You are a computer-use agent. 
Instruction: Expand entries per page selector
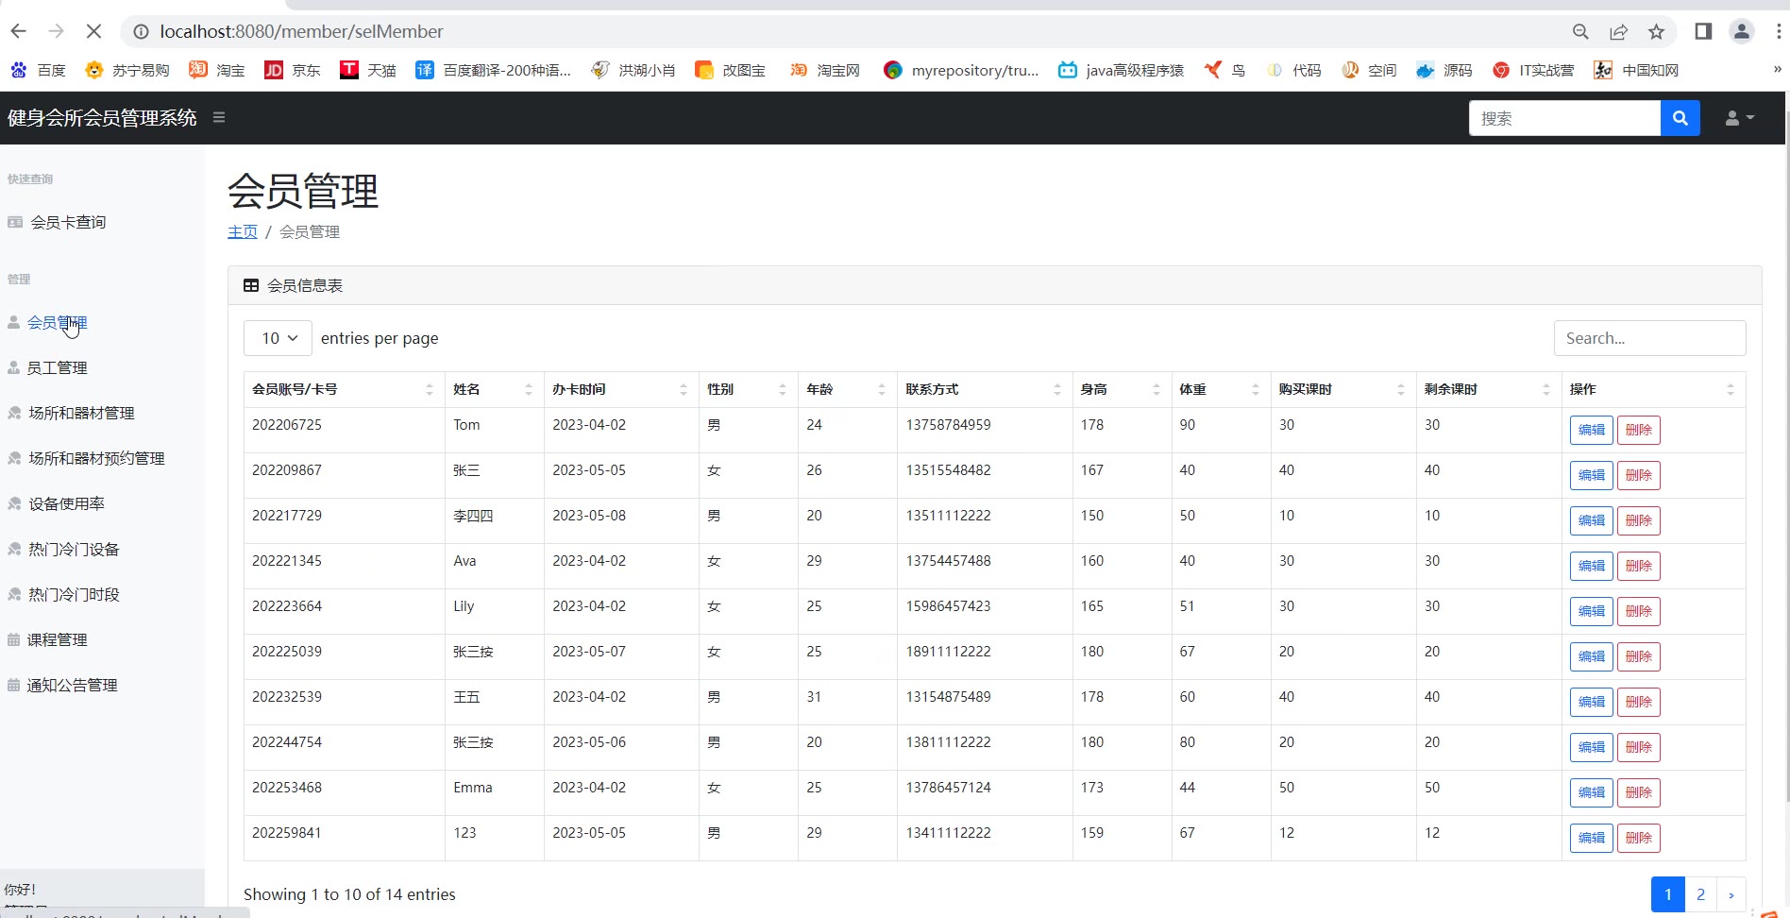pyautogui.click(x=278, y=338)
